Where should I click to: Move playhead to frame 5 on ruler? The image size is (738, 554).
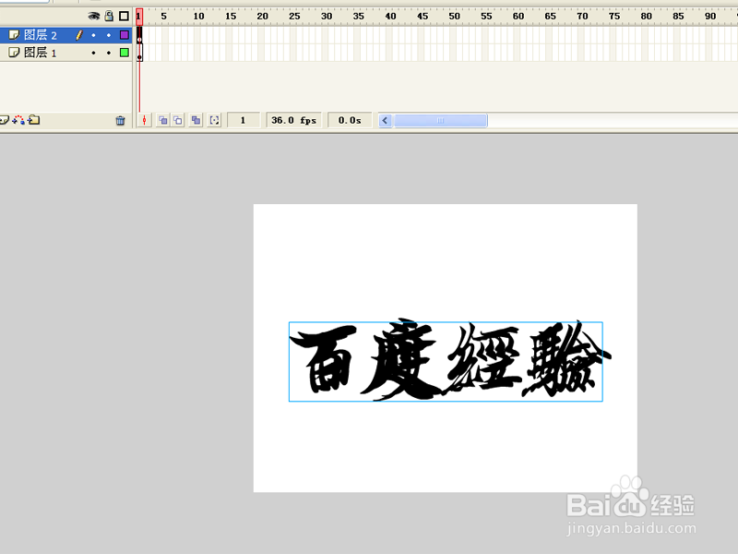point(164,16)
